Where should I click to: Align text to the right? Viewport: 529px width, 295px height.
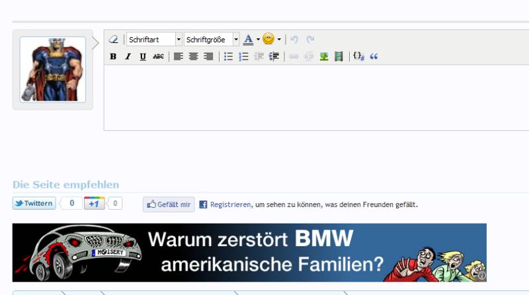pyautogui.click(x=208, y=57)
